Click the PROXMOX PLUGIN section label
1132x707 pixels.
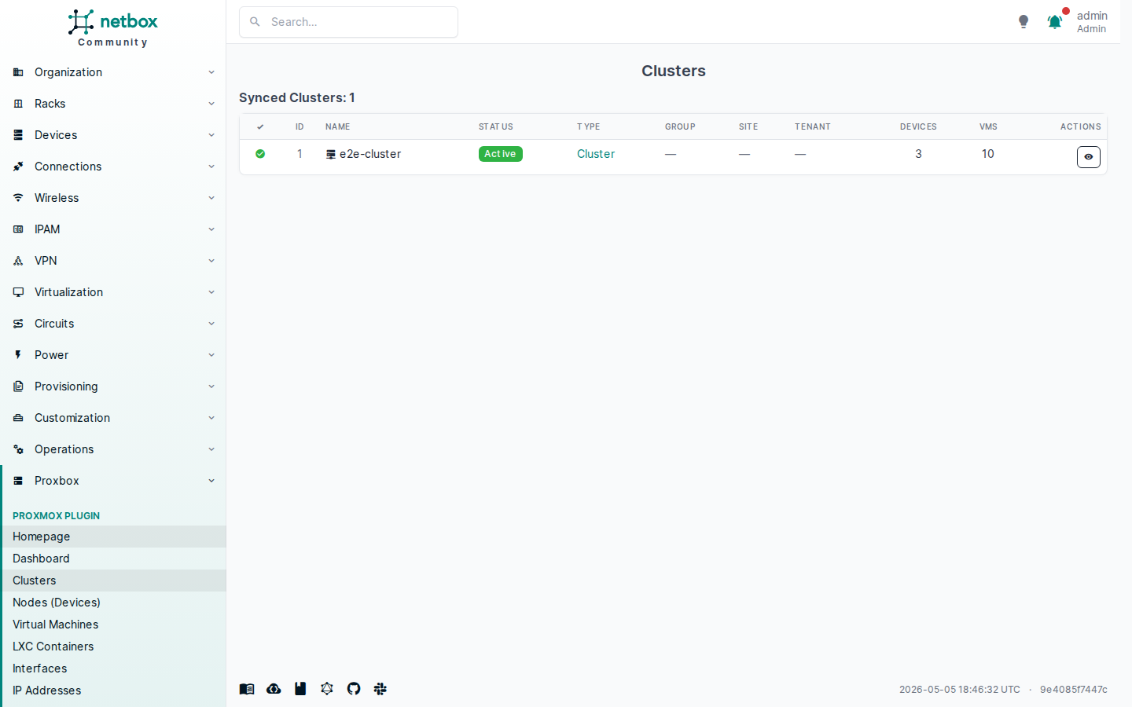point(57,516)
